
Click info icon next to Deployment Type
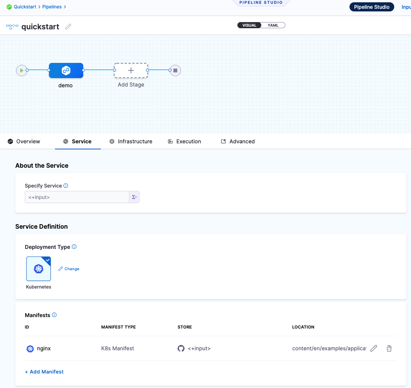(74, 247)
